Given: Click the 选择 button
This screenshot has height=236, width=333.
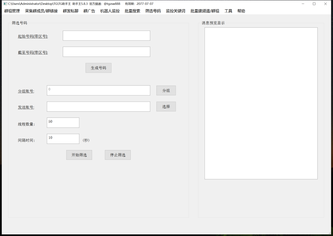Looking at the screenshot, I should 166,107.
